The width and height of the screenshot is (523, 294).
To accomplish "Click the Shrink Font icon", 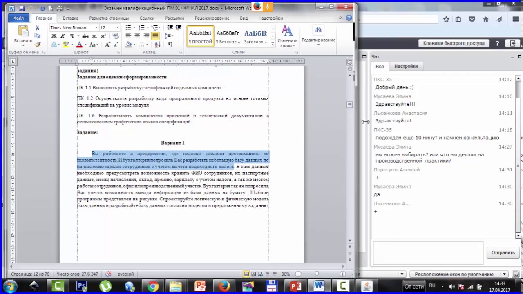I will point(116,45).
